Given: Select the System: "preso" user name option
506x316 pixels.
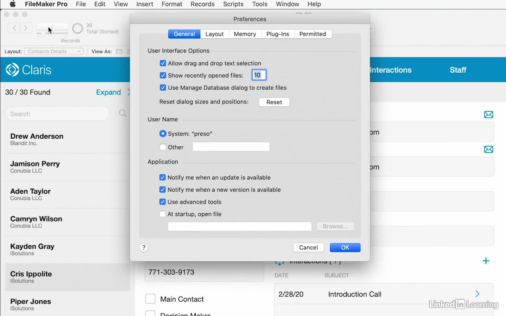Looking at the screenshot, I should point(162,134).
